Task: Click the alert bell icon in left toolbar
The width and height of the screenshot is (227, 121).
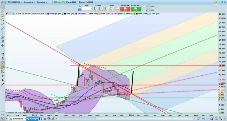Action: click(3, 15)
